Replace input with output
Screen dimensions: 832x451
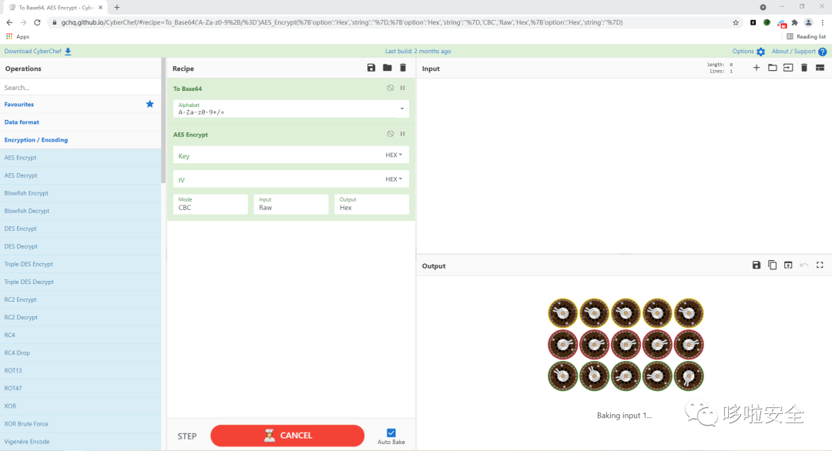[788, 265]
